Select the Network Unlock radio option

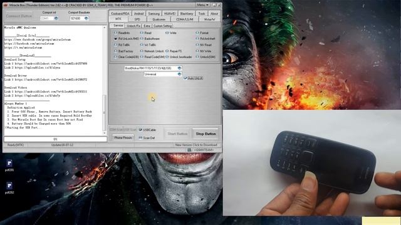coord(142,51)
